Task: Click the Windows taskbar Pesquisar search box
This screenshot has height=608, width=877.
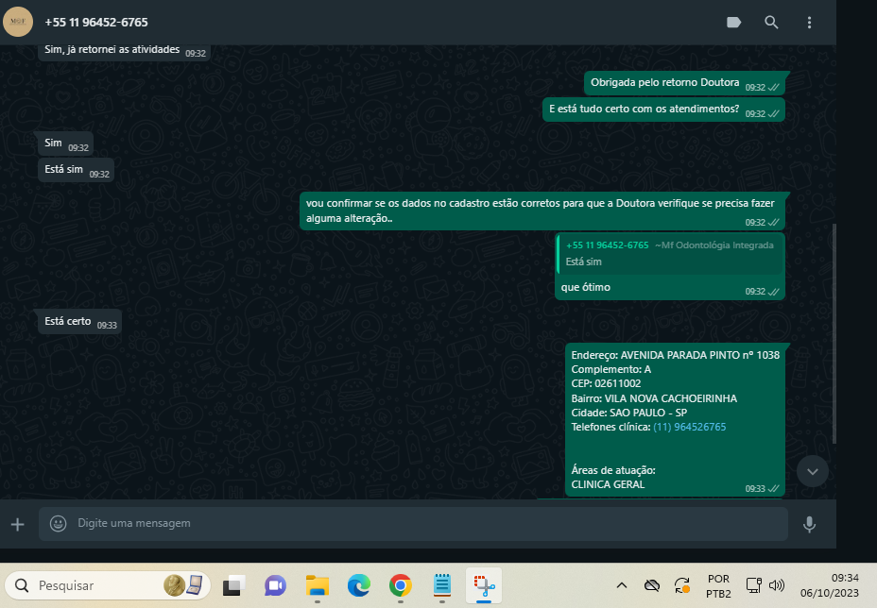Action: pyautogui.click(x=106, y=585)
